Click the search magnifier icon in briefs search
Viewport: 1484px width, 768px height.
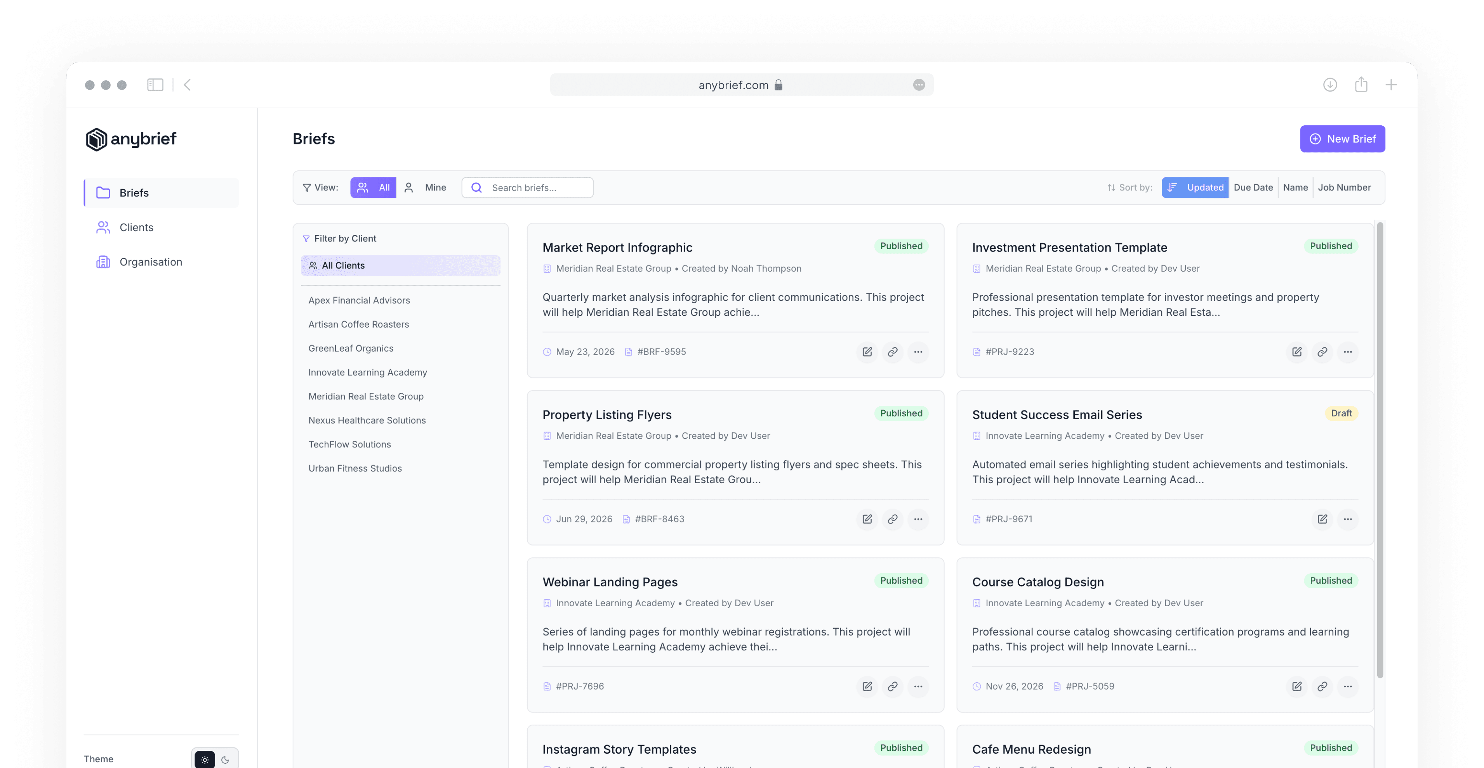tap(476, 187)
